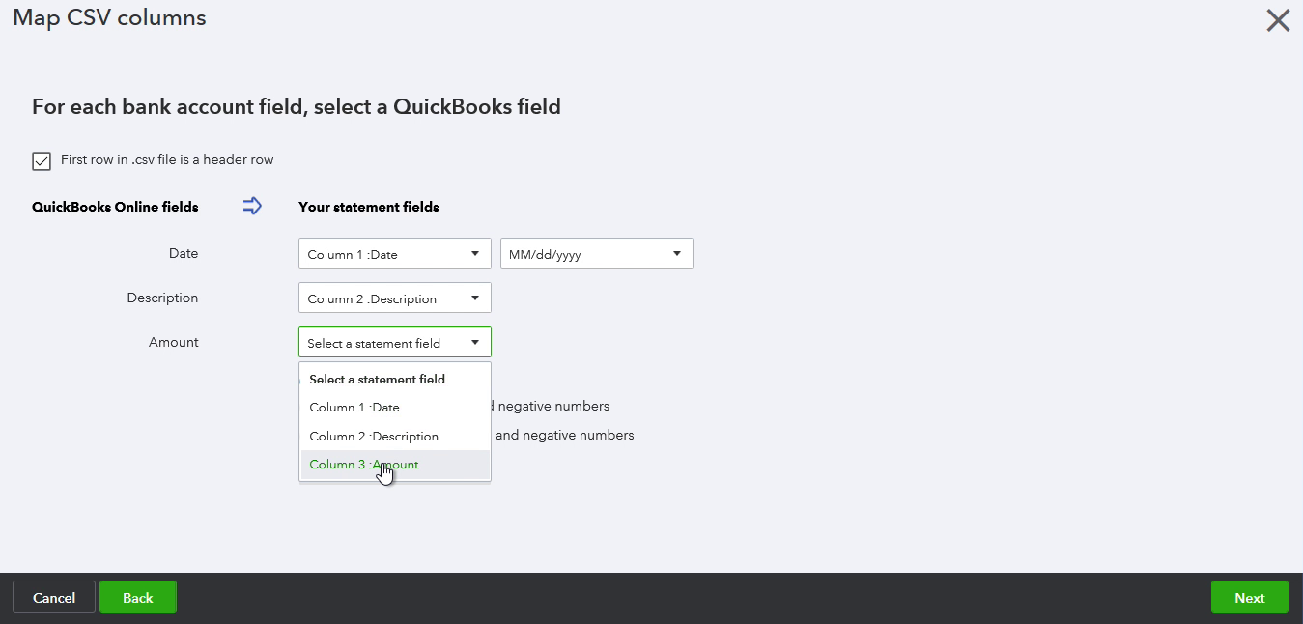Select 'Column 3 :Amount' option
The height and width of the screenshot is (624, 1303).
(395, 465)
